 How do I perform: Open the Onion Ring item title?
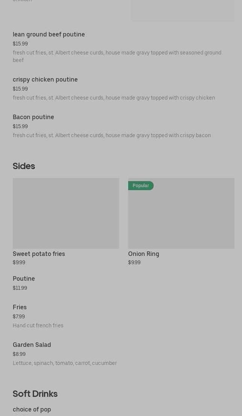pos(144,254)
